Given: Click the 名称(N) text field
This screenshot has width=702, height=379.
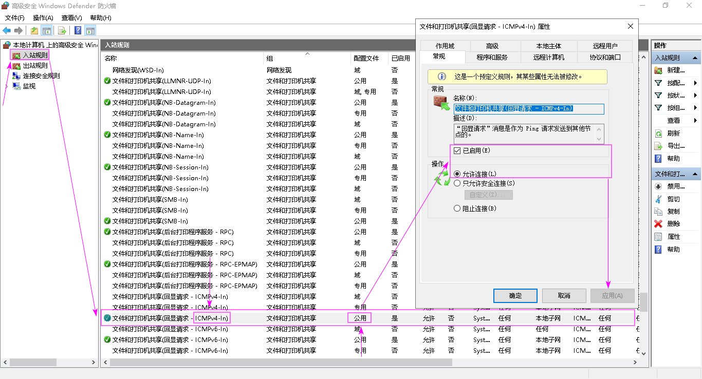Looking at the screenshot, I should point(529,108).
